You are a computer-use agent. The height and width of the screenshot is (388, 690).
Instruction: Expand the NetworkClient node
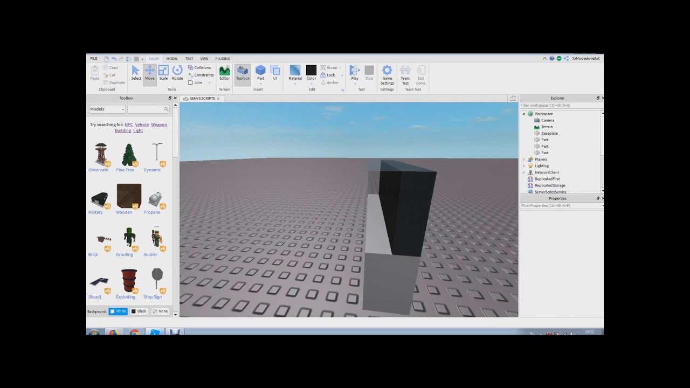[x=523, y=172]
